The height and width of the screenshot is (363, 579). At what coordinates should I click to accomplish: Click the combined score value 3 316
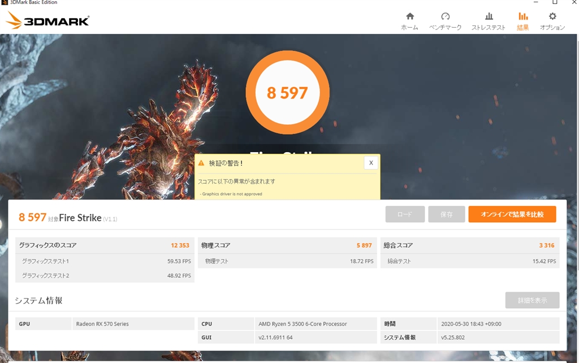point(547,245)
